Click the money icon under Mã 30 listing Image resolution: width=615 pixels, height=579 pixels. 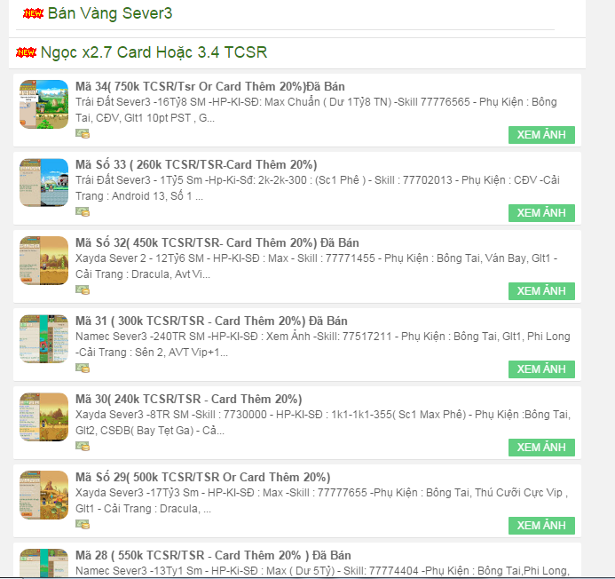click(x=83, y=447)
